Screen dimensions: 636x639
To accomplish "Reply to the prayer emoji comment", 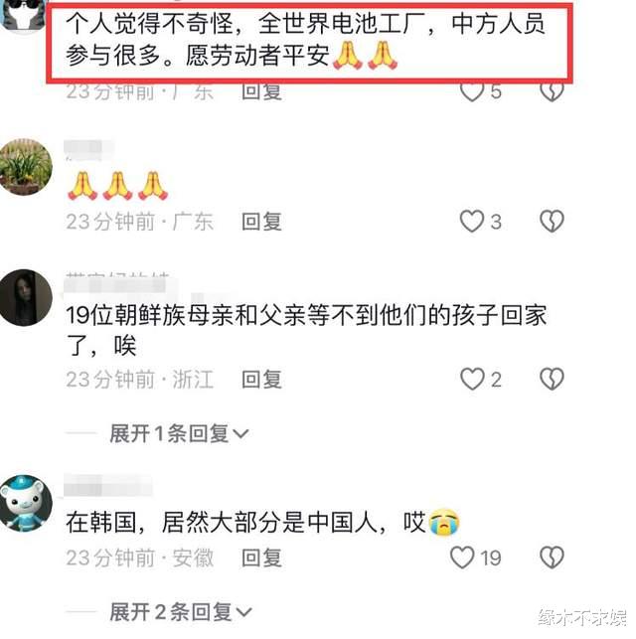I will pyautogui.click(x=261, y=222).
